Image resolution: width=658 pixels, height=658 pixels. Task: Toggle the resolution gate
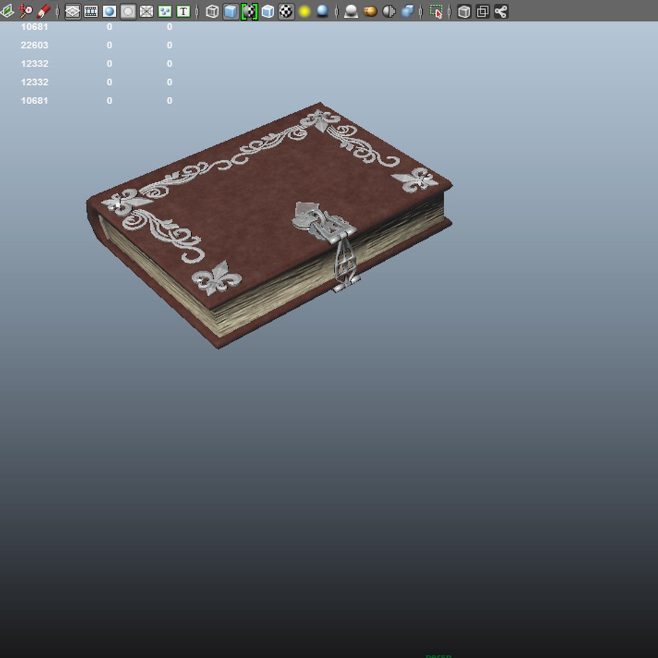pos(110,12)
